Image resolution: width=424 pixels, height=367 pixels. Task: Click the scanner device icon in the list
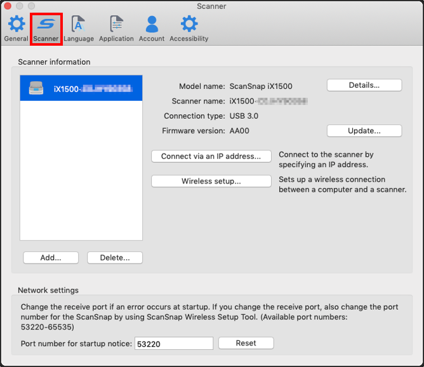pos(36,88)
